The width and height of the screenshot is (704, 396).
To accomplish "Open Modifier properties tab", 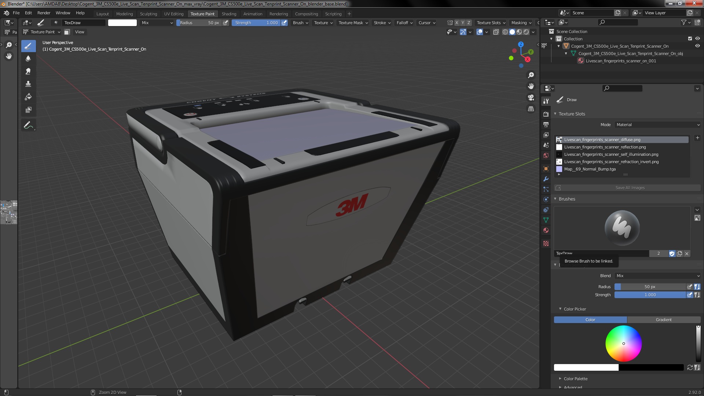I will 546,179.
